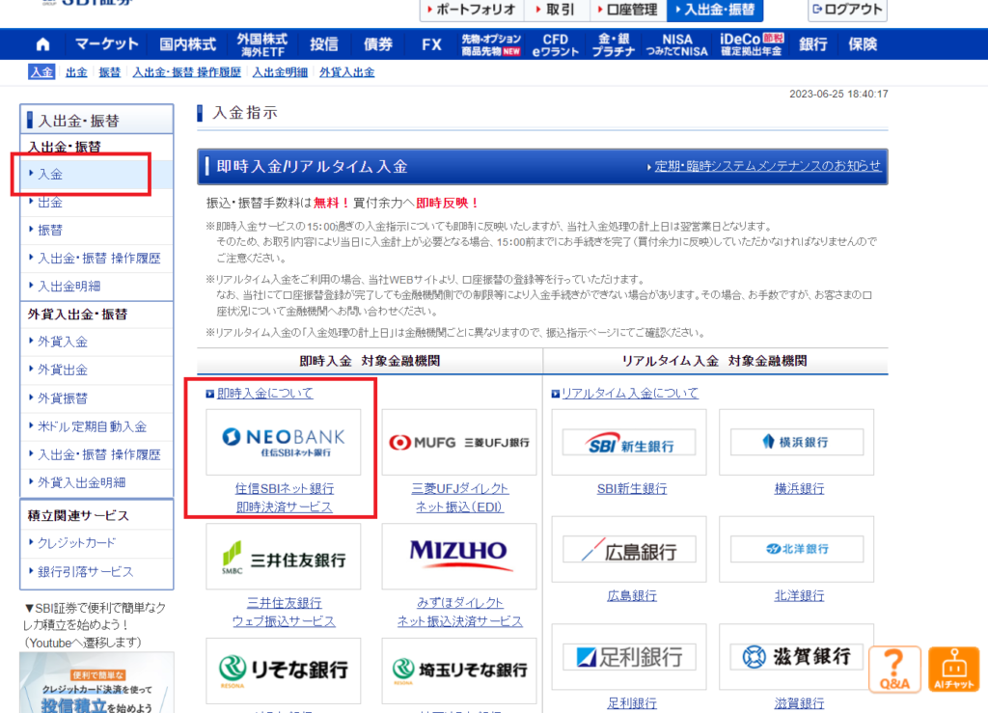The width and height of the screenshot is (988, 713).
Task: Click the 三井住友銀行 ウェブ振込サービス link
Action: click(284, 613)
